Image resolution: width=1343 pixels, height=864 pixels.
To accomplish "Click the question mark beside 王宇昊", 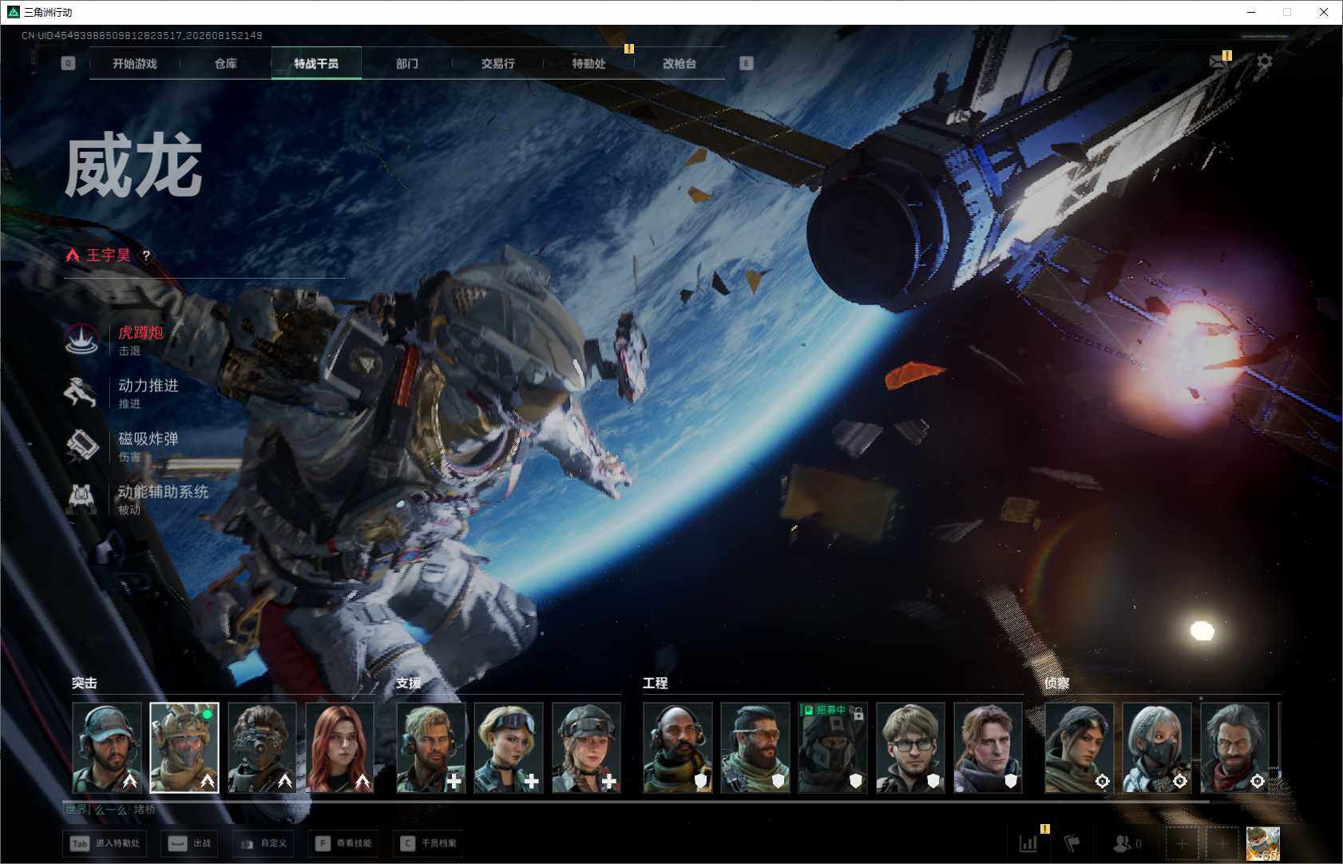I will coord(145,256).
